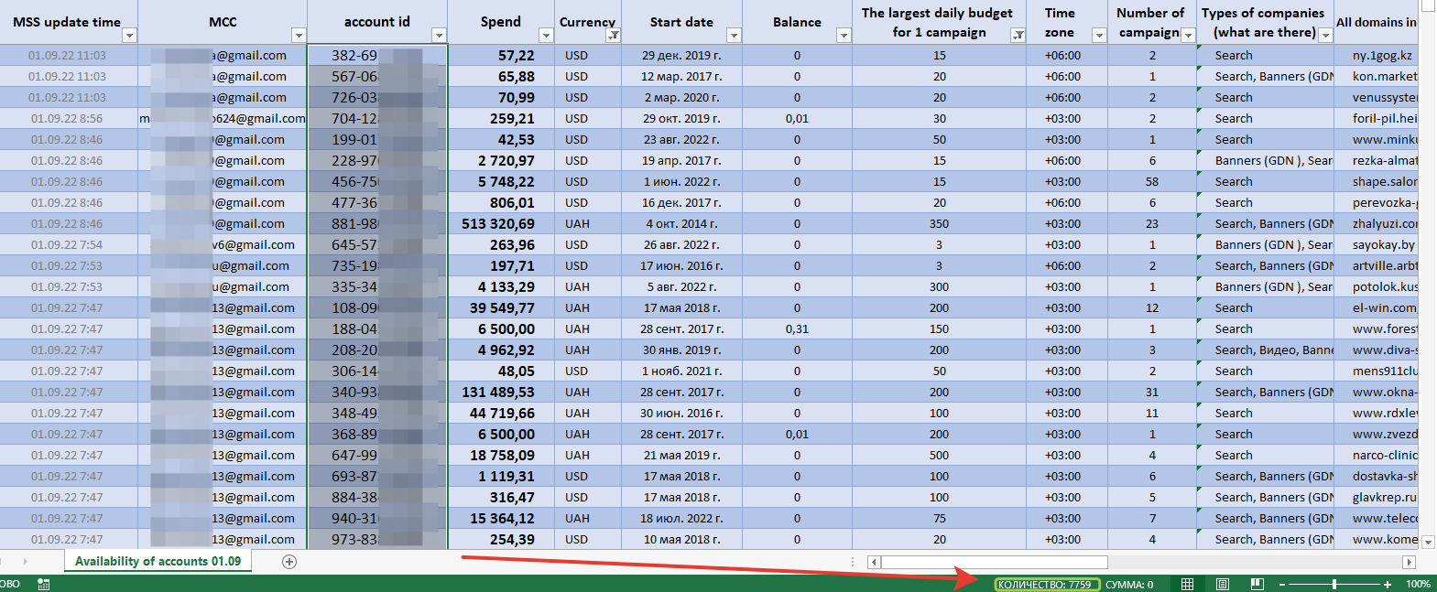Open the Spend column filter dropdown
This screenshot has height=592, width=1437.
(546, 36)
